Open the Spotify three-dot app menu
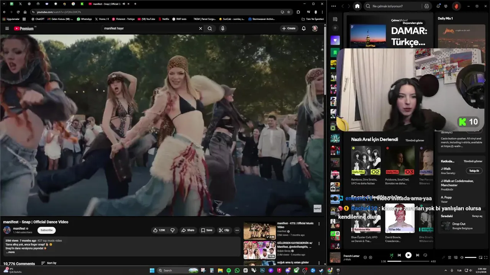This screenshot has width=490, height=275. 333,6
